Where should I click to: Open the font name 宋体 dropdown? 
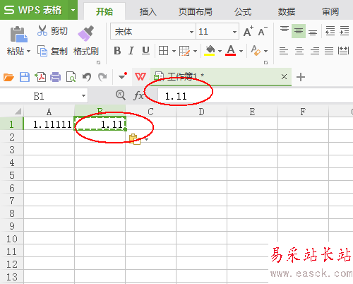[x=191, y=32]
